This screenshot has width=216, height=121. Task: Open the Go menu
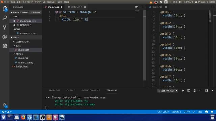pos(44,2)
